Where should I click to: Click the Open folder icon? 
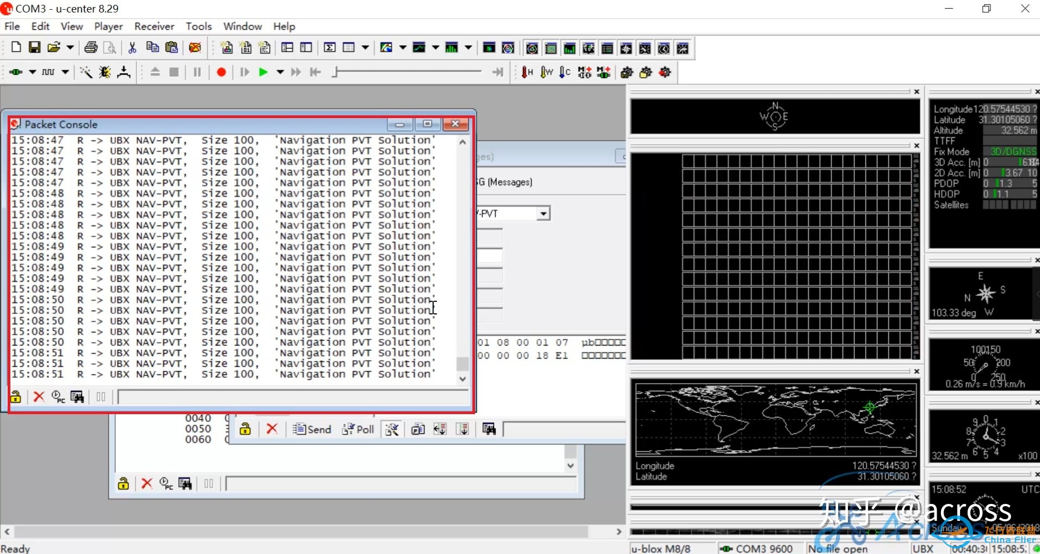(x=53, y=48)
